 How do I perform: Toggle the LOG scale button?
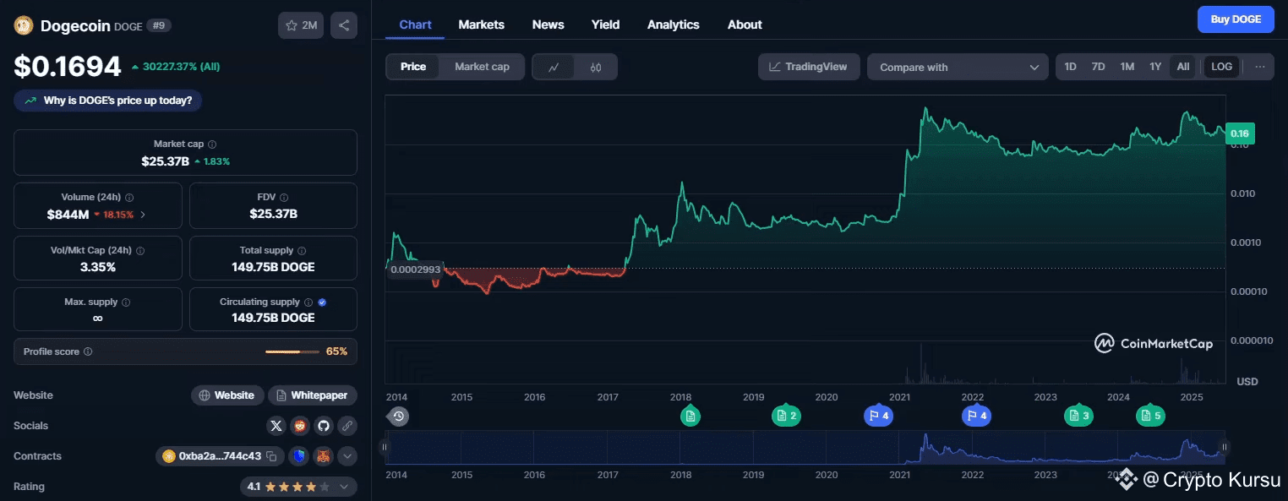1221,67
